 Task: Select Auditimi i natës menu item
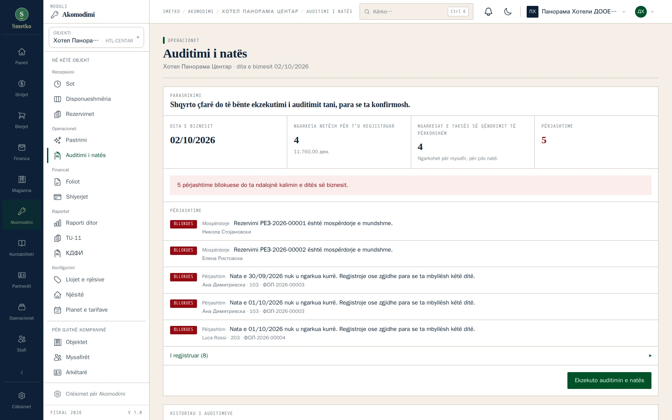(96, 155)
